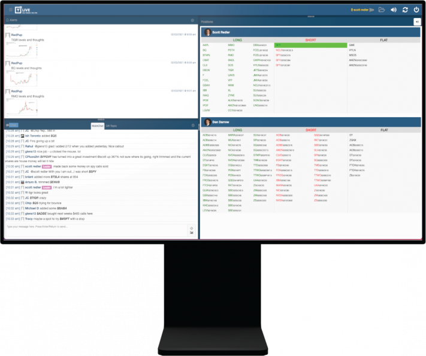Screen dimensions: 426x356
Task: Click the Scott Redler name header
Action: pos(221,32)
